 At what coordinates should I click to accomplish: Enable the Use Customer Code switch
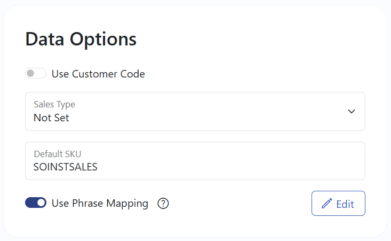(36, 73)
